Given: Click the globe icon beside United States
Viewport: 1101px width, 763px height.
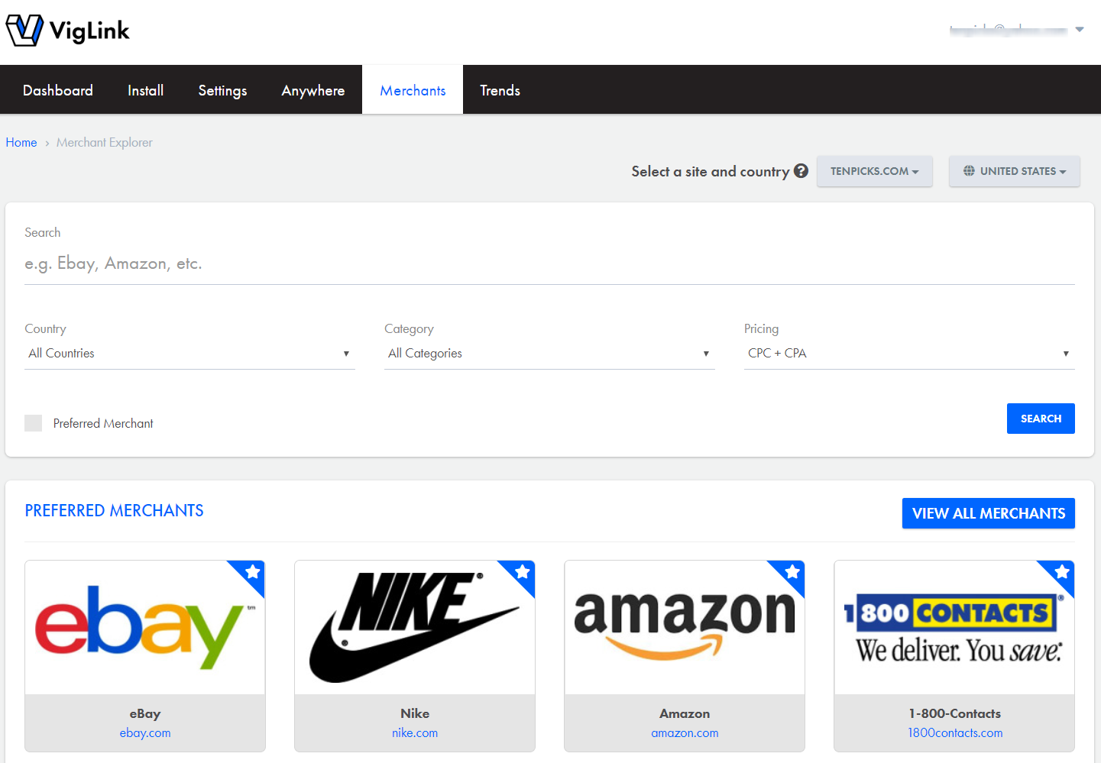Looking at the screenshot, I should point(969,171).
